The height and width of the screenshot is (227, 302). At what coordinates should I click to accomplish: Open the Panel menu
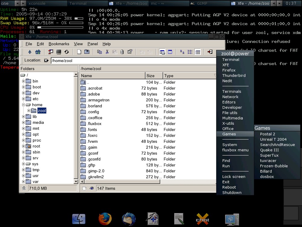(93, 44)
